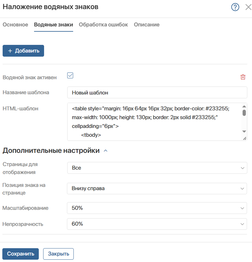
Task: Click the HTML template scrollbar thumb
Action: click(244, 113)
